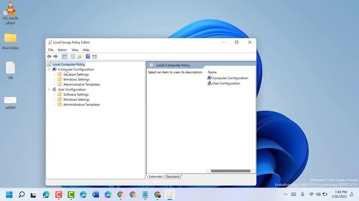Open Help via the blue question mark icon
The image size is (359, 201).
[88, 56]
